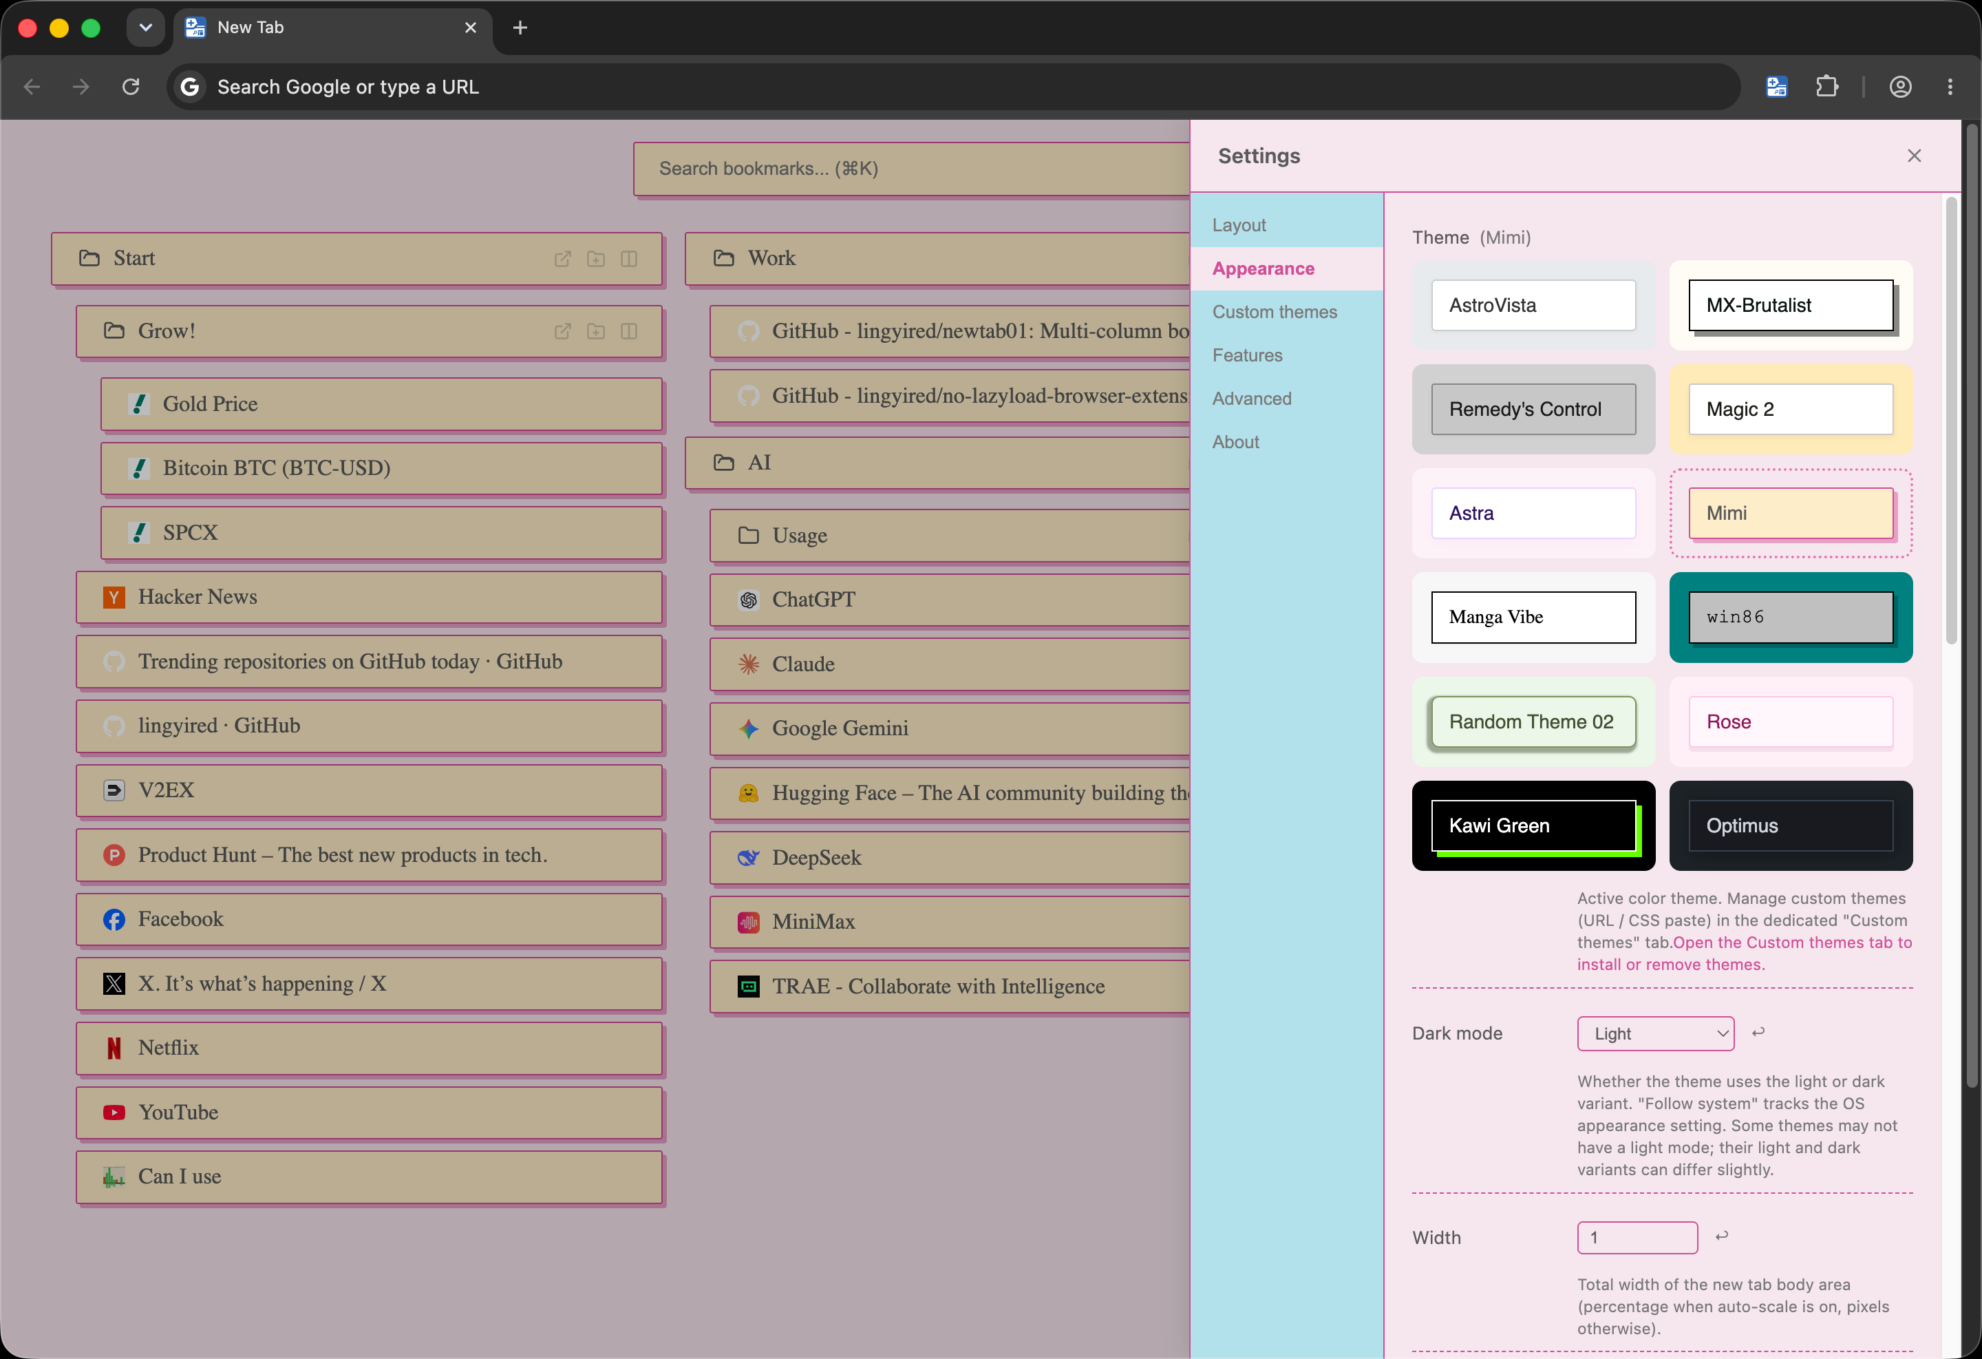Image resolution: width=1982 pixels, height=1359 pixels.
Task: Click the Hugging Face emoji icon
Action: [x=749, y=793]
